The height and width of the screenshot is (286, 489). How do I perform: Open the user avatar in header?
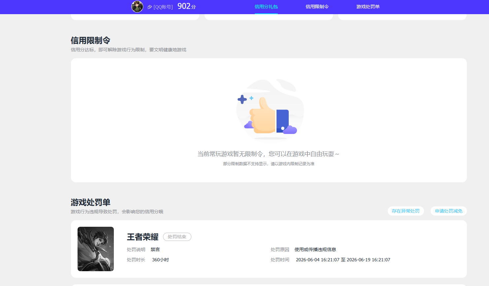coord(137,7)
